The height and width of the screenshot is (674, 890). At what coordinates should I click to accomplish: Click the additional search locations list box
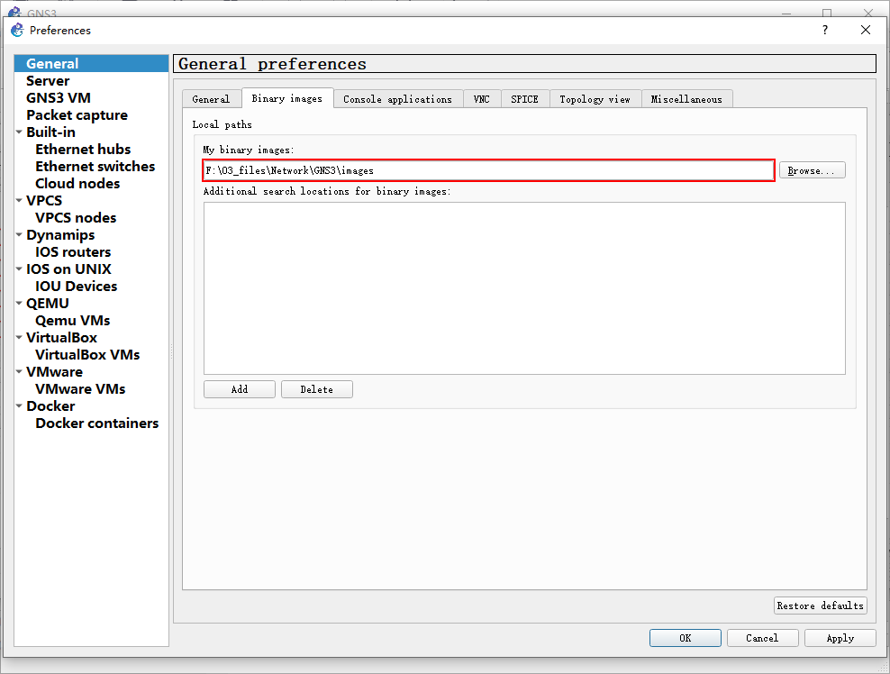pyautogui.click(x=524, y=287)
